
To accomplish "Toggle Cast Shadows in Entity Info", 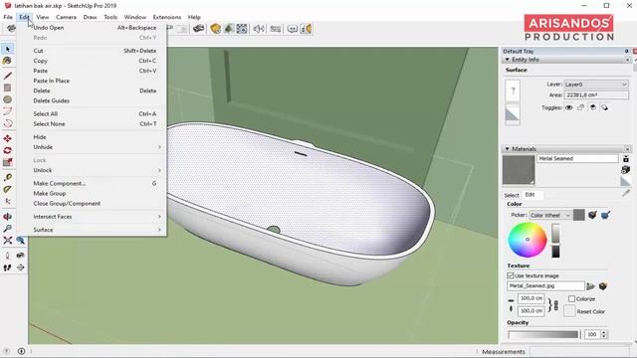I will click(x=604, y=107).
